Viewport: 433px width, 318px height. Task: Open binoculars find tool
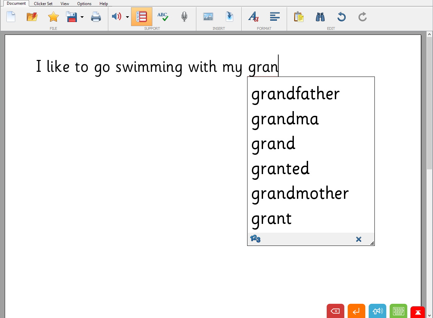point(320,17)
